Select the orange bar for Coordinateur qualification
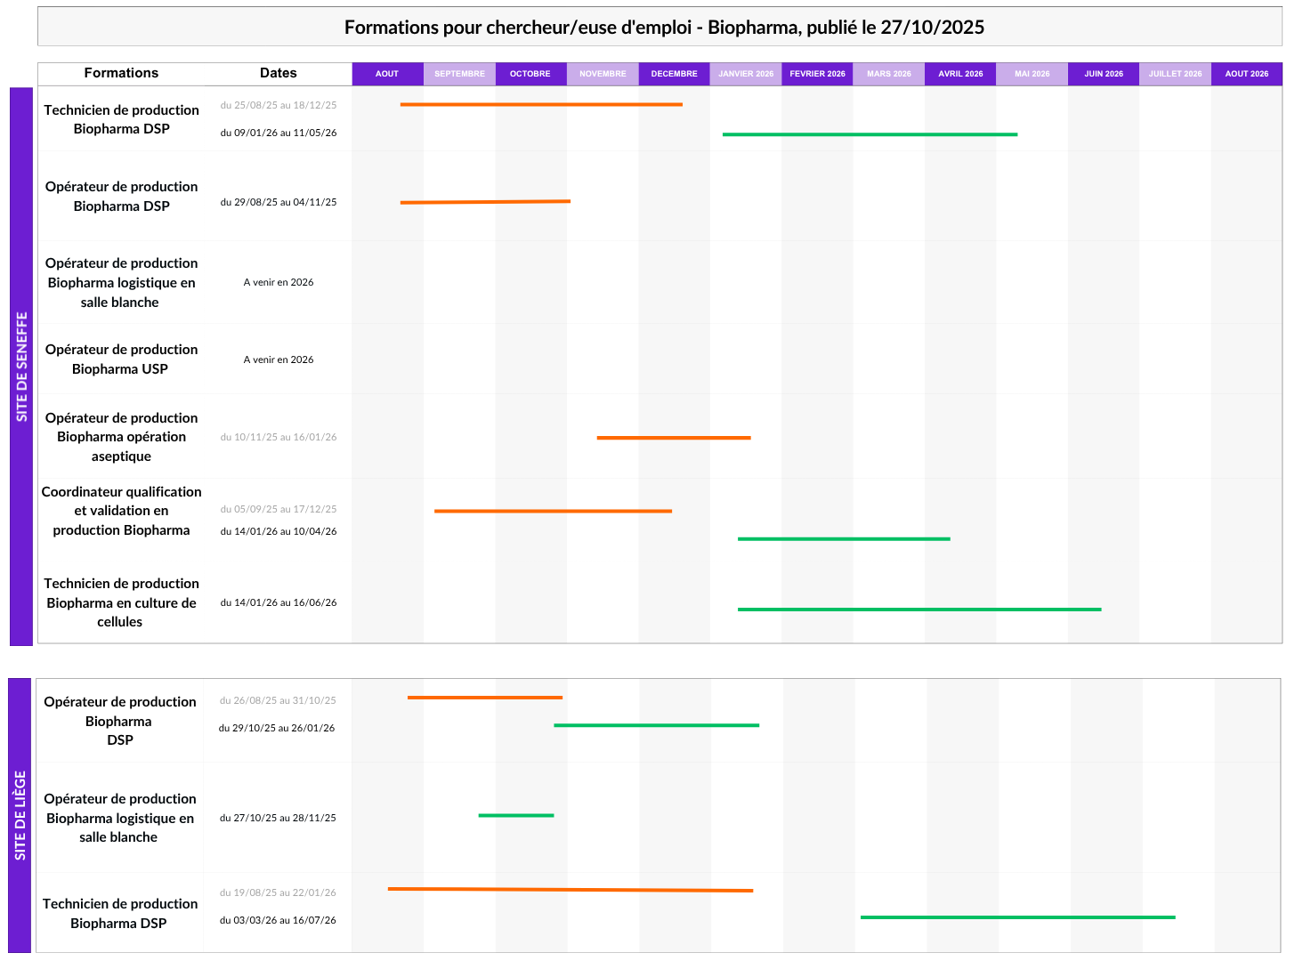This screenshot has width=1295, height=961. tap(553, 512)
